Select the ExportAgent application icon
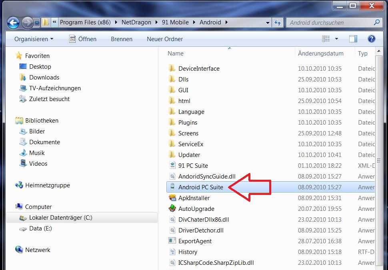Viewport: 388px width, 270px height. pos(172,241)
